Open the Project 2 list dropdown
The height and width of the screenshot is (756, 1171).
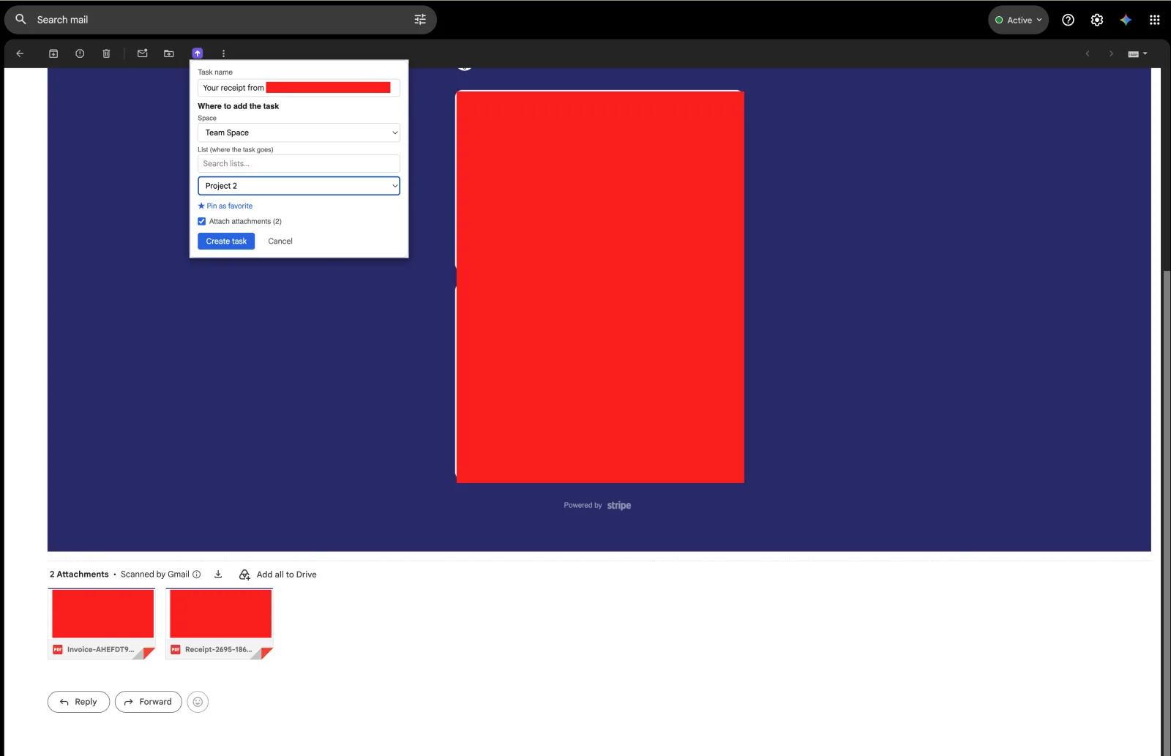point(299,186)
